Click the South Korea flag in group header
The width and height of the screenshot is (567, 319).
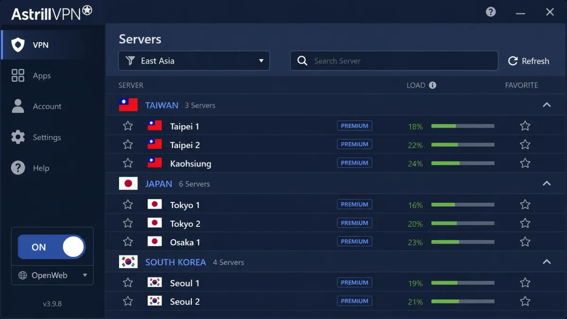click(x=128, y=262)
